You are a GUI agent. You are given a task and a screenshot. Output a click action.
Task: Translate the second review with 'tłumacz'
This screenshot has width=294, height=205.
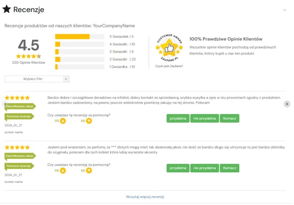pos(229,168)
